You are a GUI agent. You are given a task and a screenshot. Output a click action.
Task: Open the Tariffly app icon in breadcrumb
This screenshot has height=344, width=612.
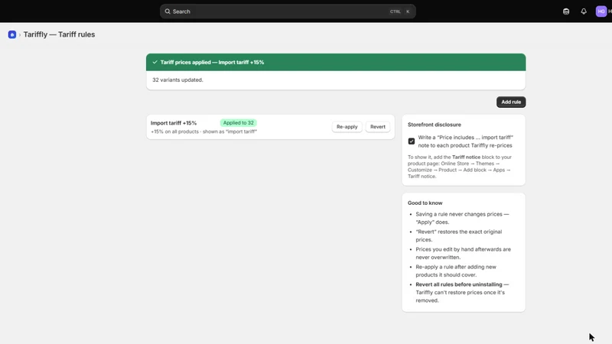pos(12,34)
